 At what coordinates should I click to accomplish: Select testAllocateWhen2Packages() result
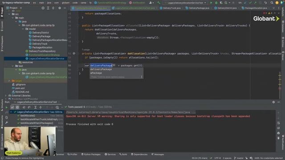coord(37,123)
